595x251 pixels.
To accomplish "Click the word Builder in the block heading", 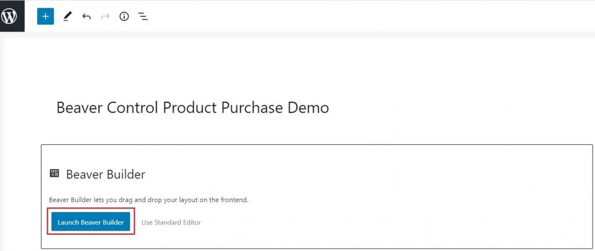I will [126, 174].
